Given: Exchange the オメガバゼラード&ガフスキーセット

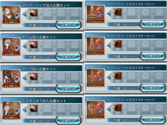Looking at the screenshot, I should pyautogui.click(x=153, y=56).
